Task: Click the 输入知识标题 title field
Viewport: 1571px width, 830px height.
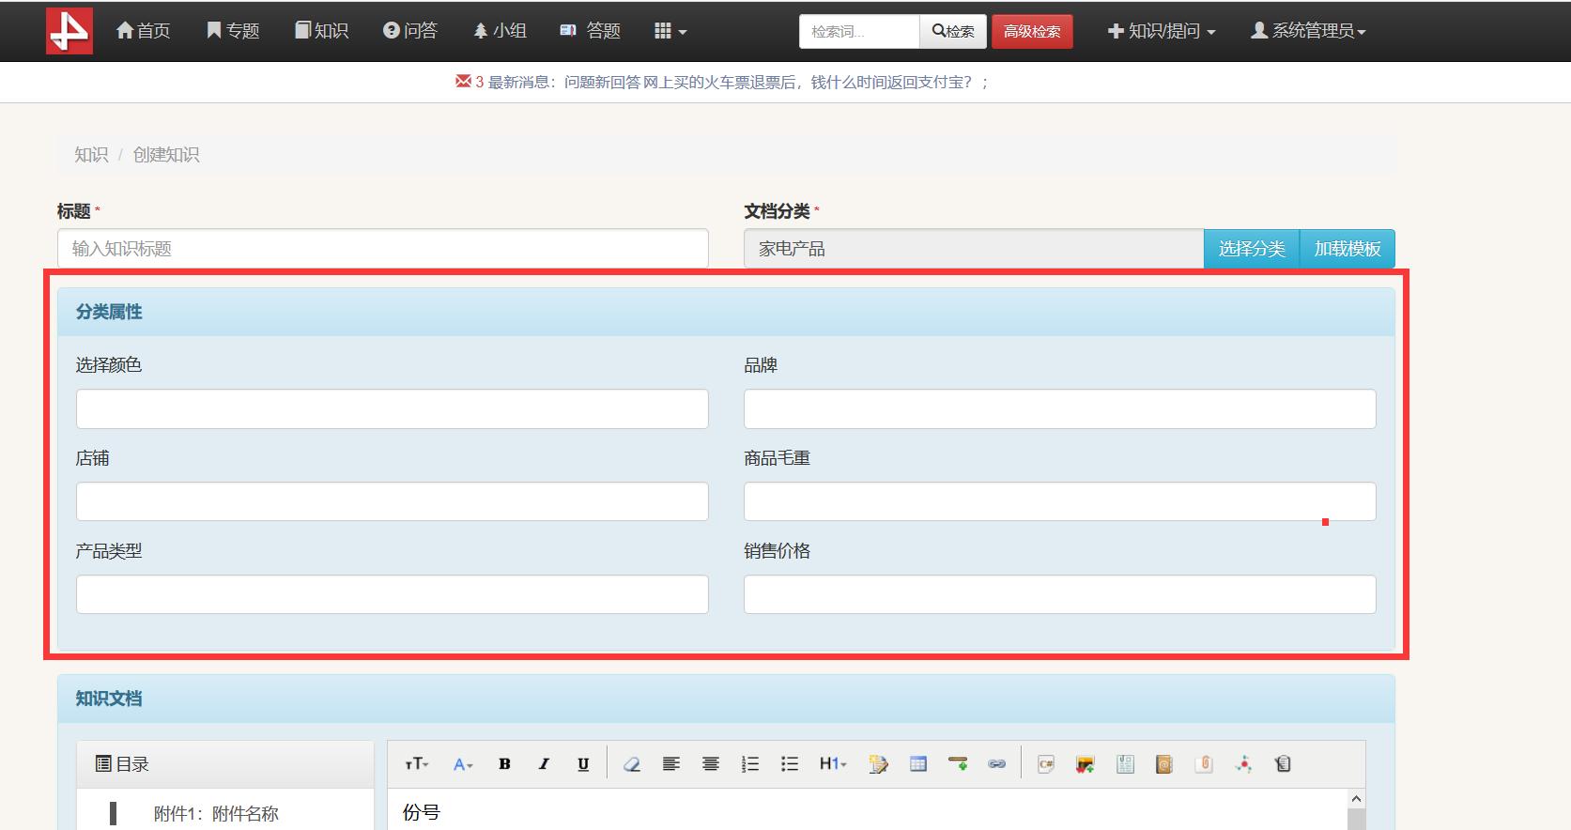Action: tap(383, 249)
